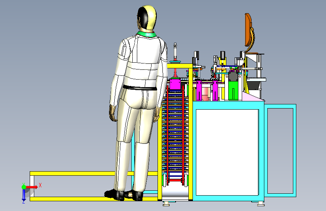Select the machine's left leveling foot
This screenshot has height=211, width=326.
[166, 204]
